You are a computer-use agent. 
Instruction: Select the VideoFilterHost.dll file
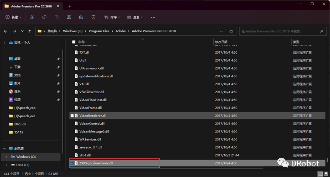coord(93,100)
